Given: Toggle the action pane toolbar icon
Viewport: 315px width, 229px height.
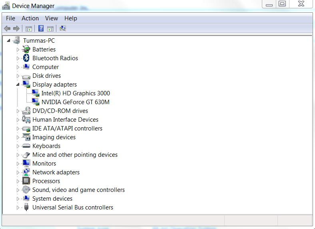Looking at the screenshot, I should [x=50, y=29].
